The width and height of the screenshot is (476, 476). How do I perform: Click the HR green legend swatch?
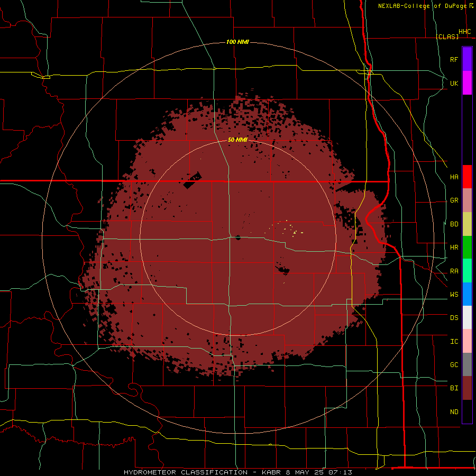coord(467,248)
